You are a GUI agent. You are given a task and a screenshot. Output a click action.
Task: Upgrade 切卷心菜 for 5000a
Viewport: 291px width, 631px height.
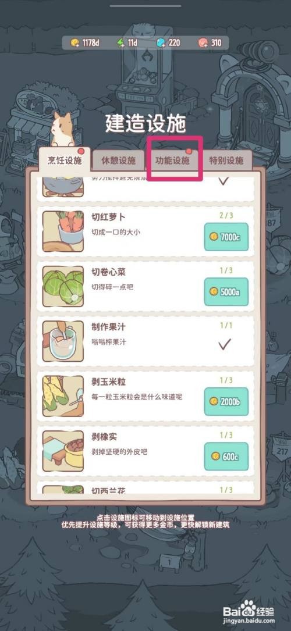(226, 292)
